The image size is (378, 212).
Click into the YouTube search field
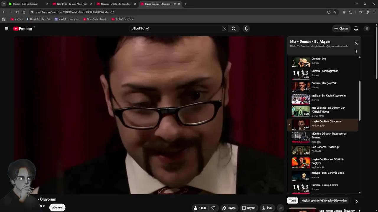click(x=176, y=29)
